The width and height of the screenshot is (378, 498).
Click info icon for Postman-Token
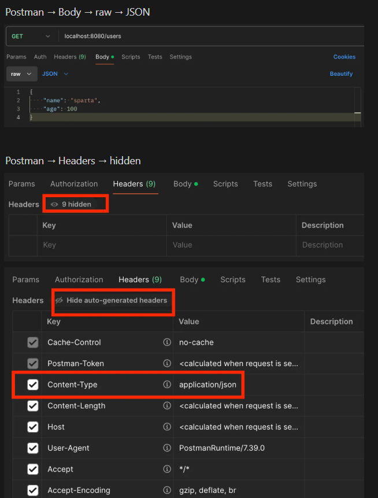coord(167,363)
